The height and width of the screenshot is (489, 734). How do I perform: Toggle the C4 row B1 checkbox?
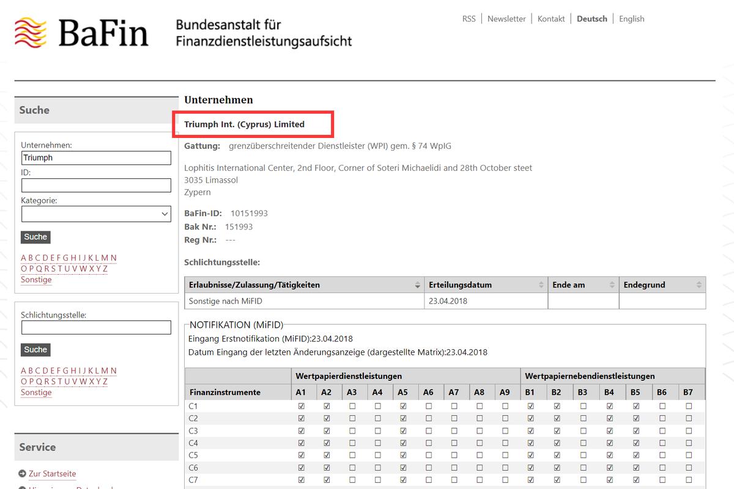(x=530, y=443)
